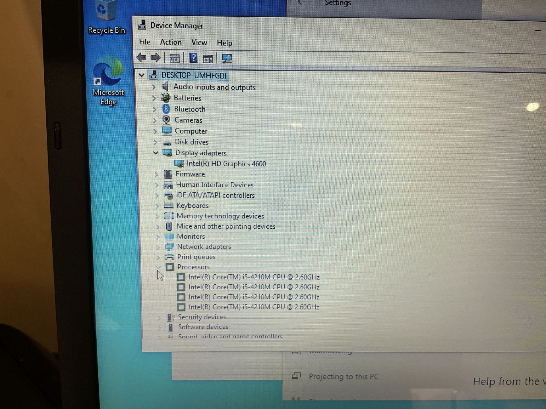Click Device Manager title bar icon

coord(142,25)
